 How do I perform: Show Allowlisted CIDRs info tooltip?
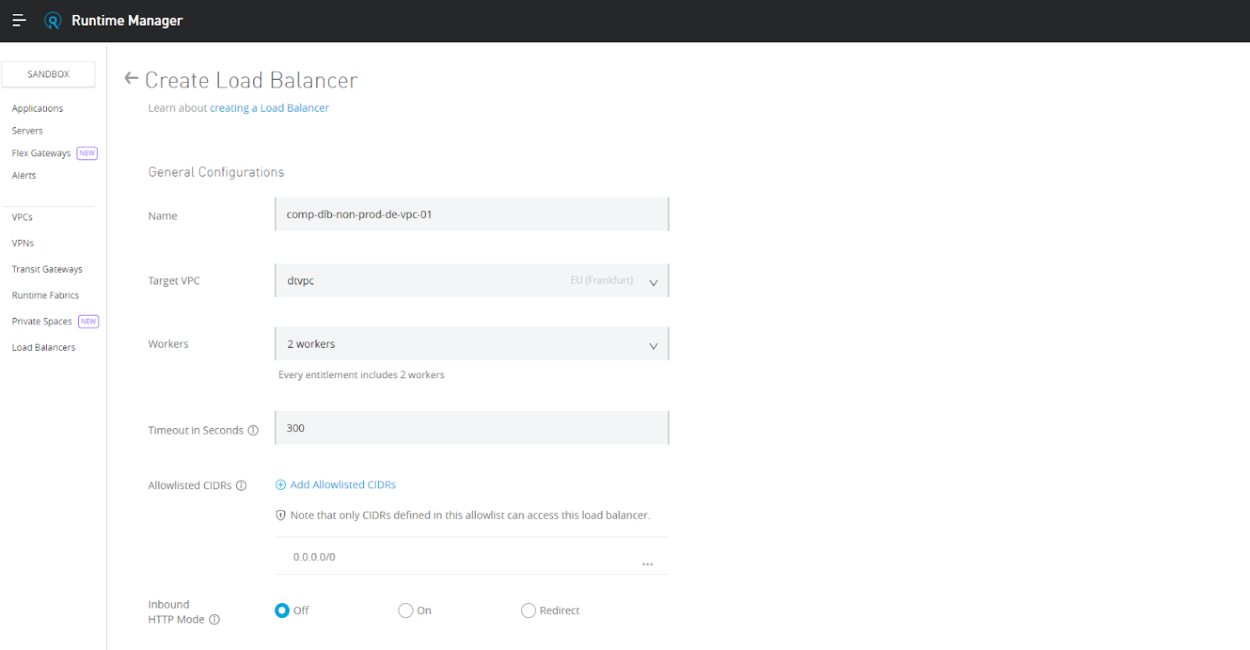[241, 485]
